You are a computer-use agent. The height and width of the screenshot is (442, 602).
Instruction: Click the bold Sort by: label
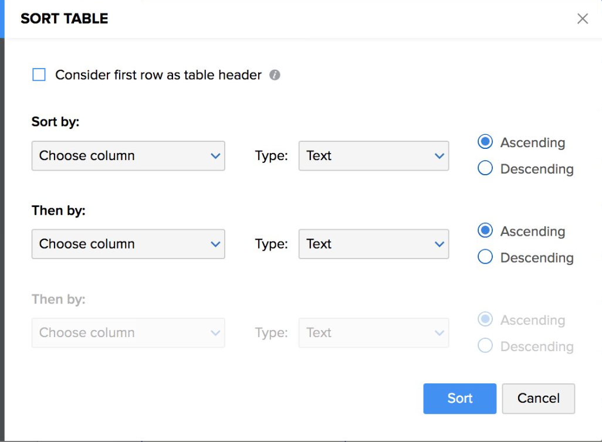pyautogui.click(x=55, y=122)
